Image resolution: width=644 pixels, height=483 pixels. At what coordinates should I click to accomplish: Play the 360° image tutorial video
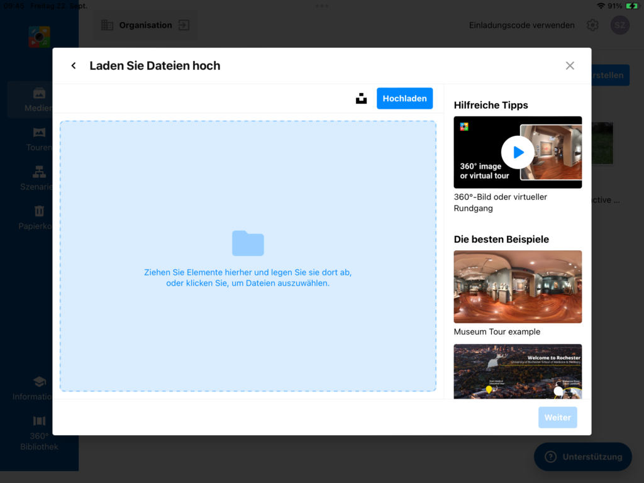(x=518, y=152)
